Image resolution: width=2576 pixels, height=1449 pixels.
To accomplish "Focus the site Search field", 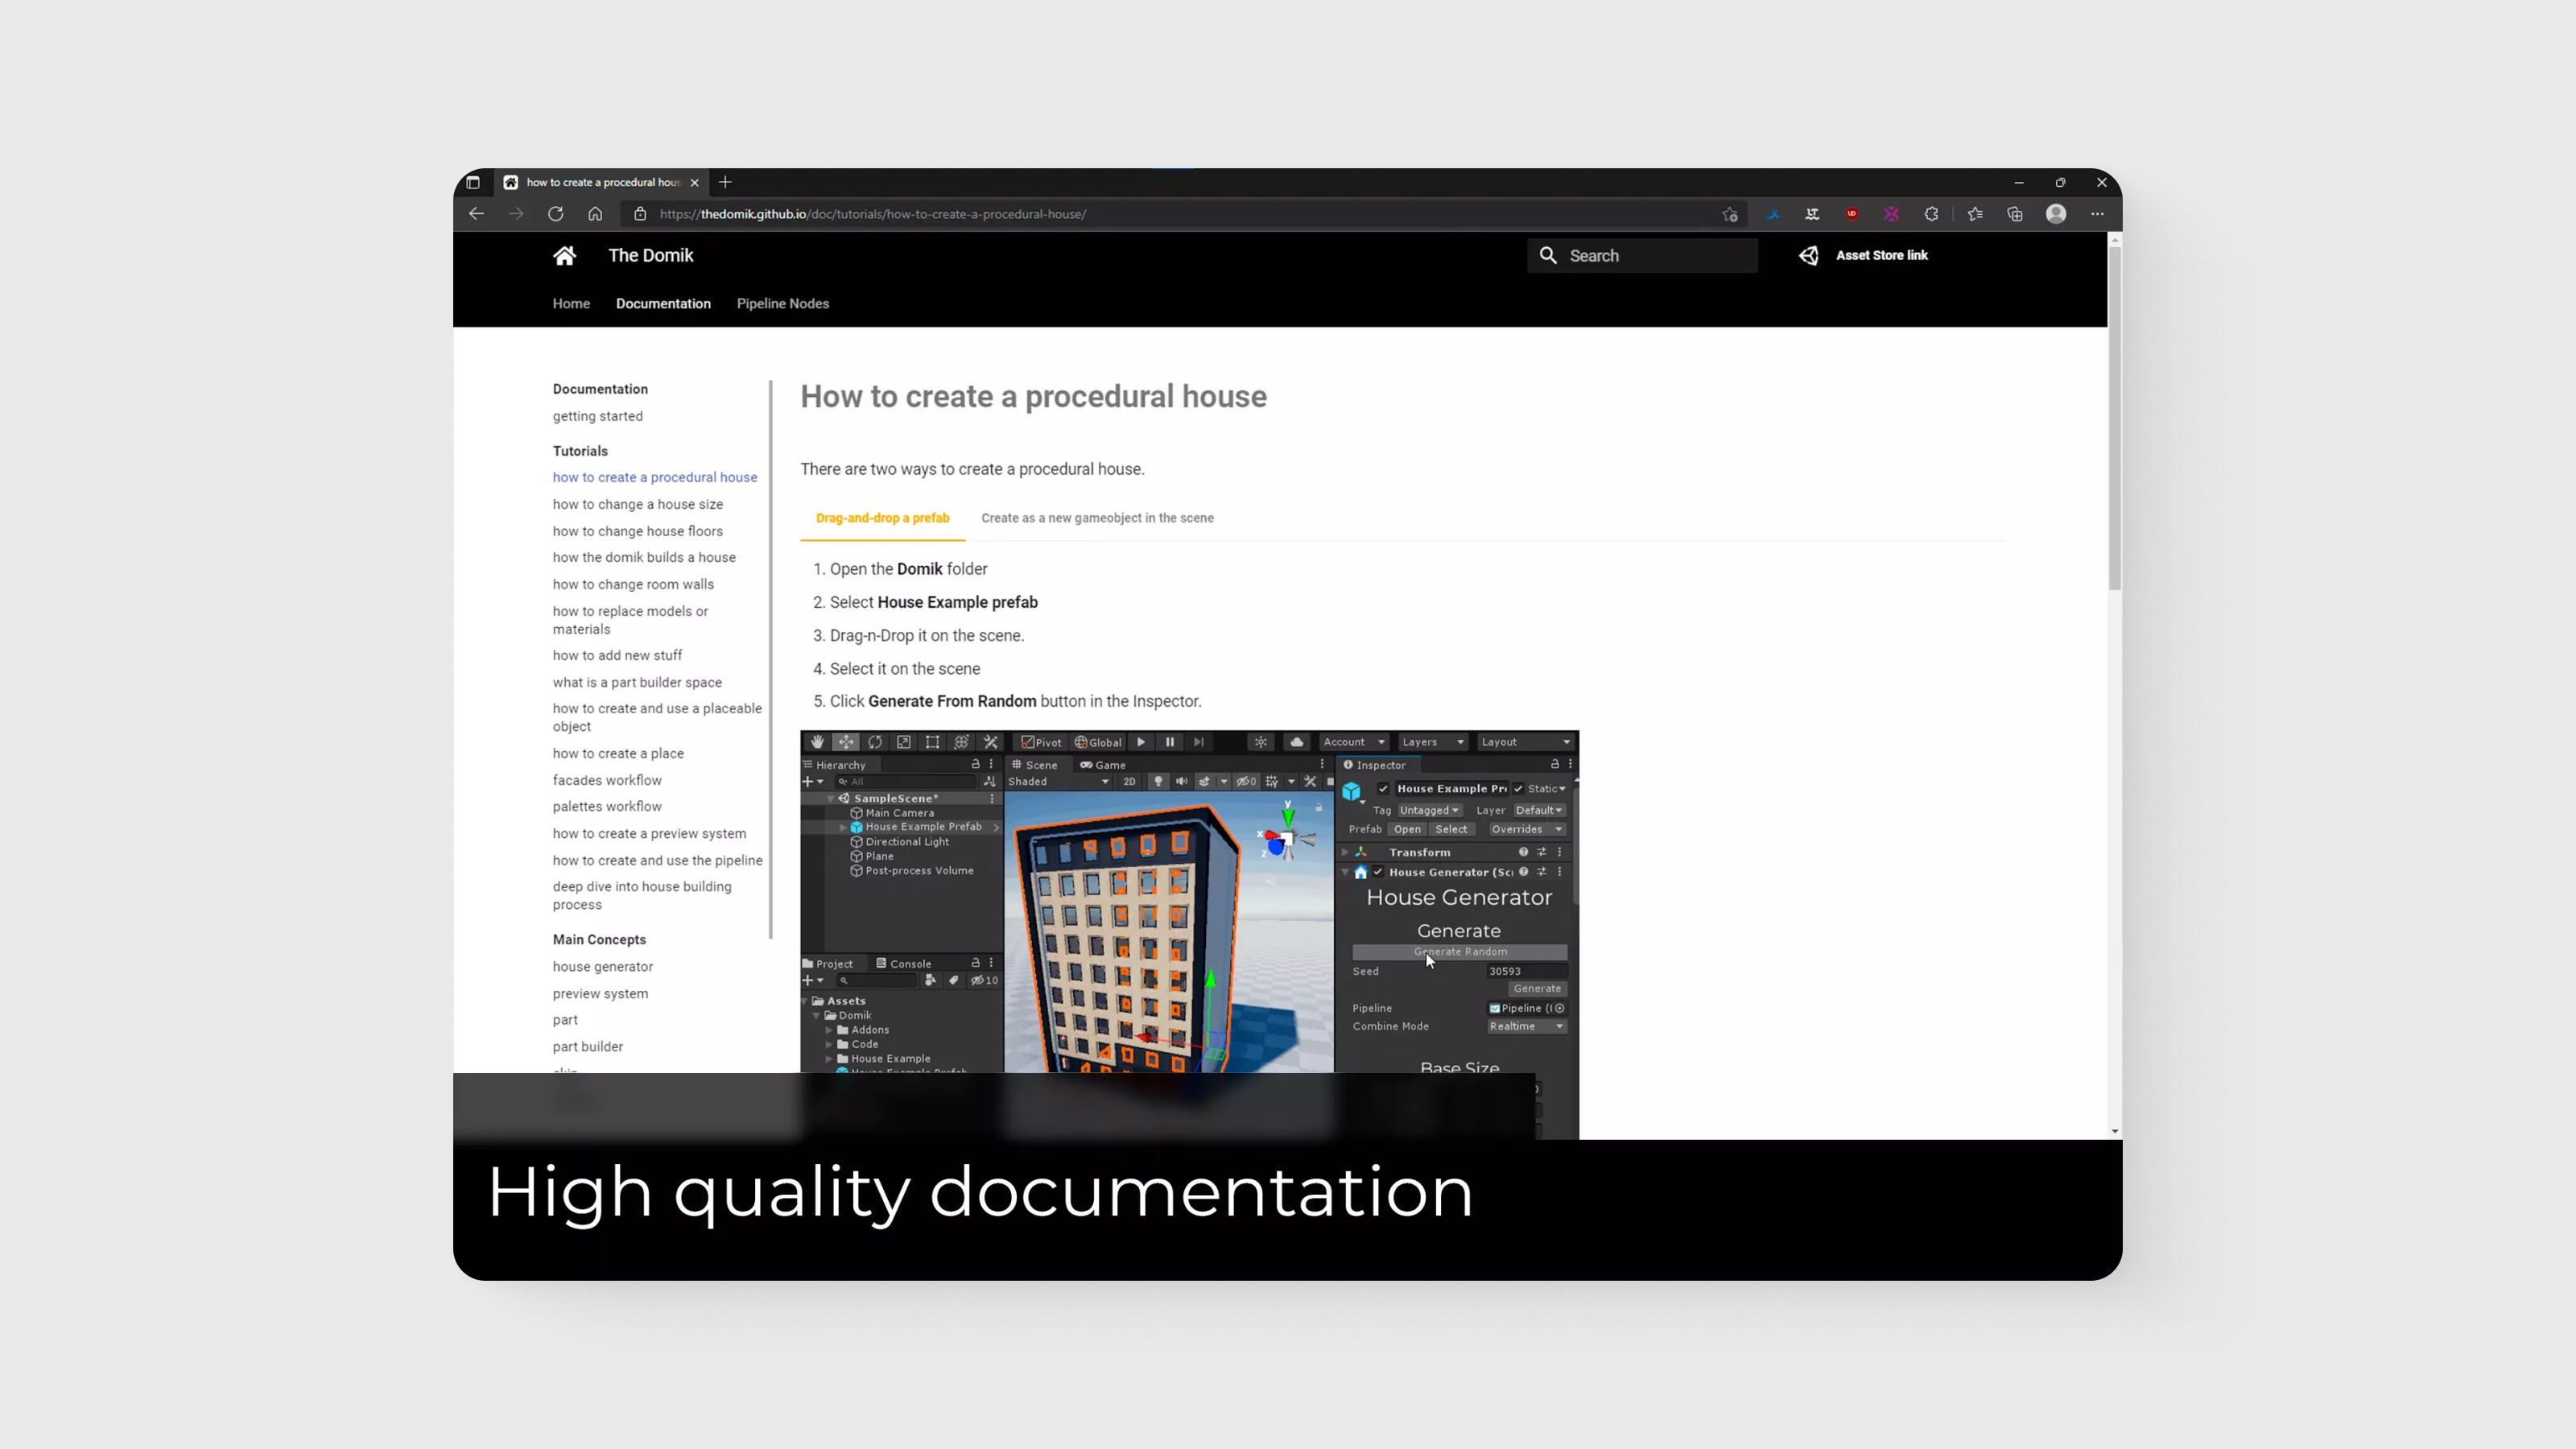I will [1642, 256].
